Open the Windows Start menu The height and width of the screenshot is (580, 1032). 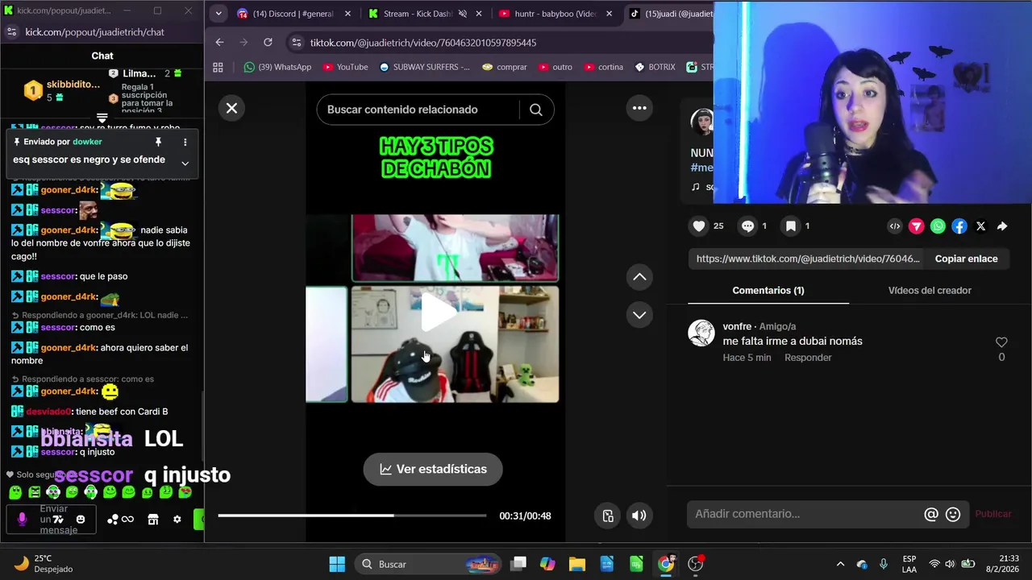point(337,564)
